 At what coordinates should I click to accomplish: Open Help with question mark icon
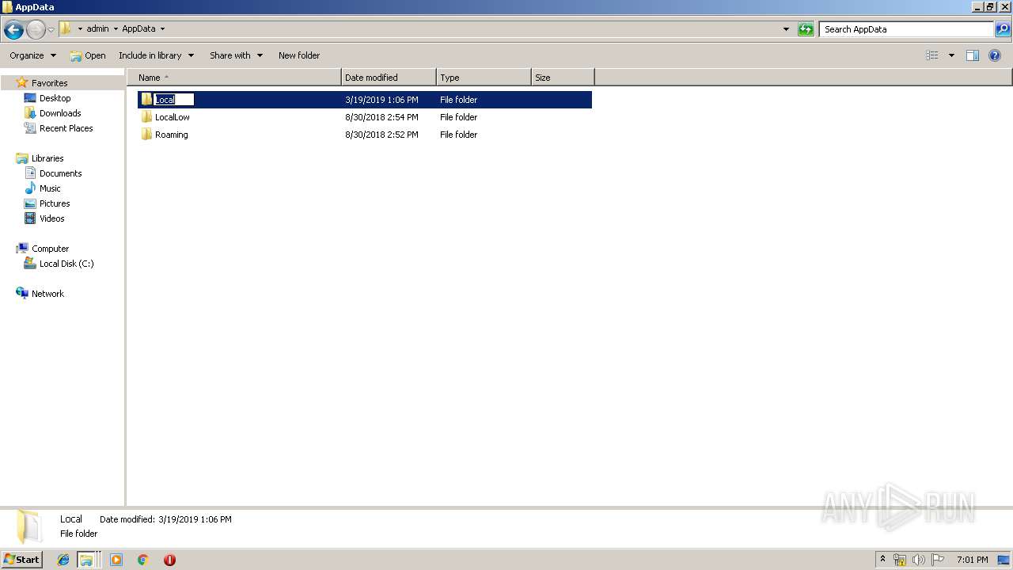pos(995,55)
